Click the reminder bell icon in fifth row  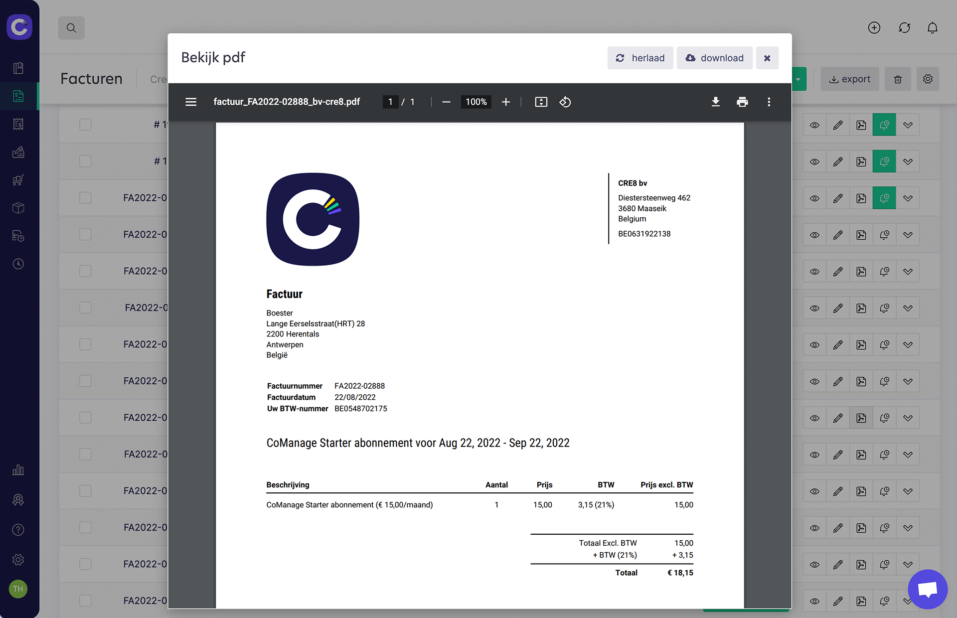[884, 272]
